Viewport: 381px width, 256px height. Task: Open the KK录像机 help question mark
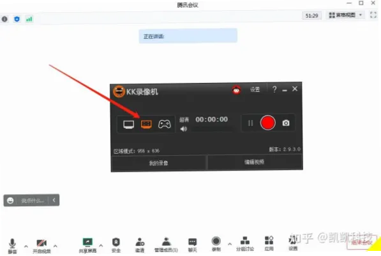click(x=274, y=89)
